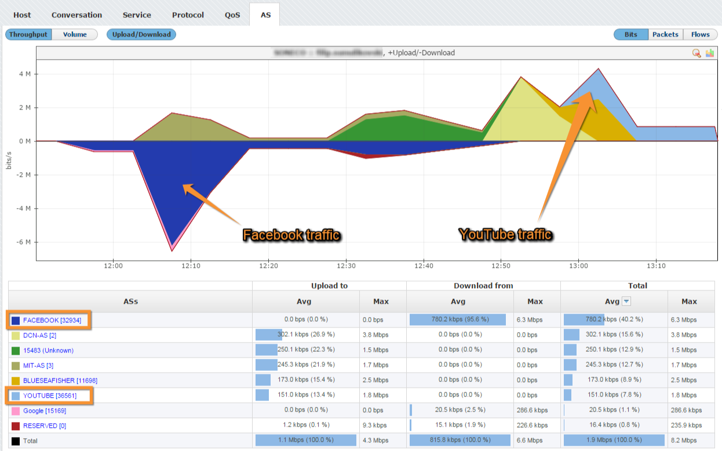This screenshot has width=722, height=451.
Task: Click Total upload avg 1.1 Mbps (100.0 %)
Action: point(305,441)
